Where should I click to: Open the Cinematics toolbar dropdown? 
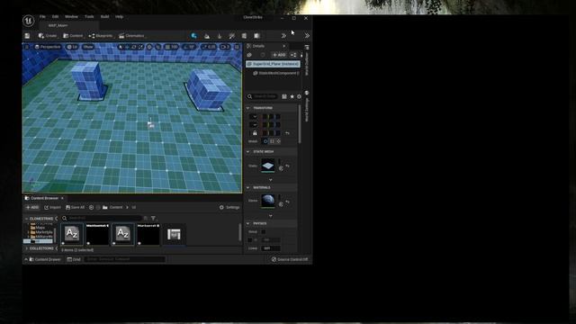pos(131,36)
